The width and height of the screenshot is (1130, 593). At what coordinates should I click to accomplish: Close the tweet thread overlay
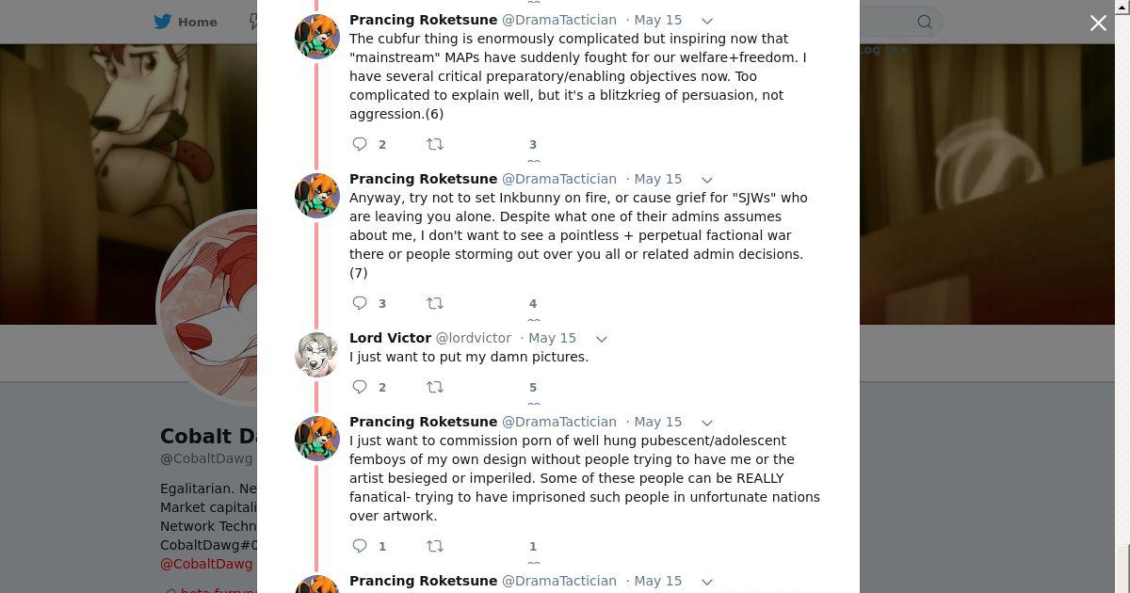click(x=1098, y=24)
